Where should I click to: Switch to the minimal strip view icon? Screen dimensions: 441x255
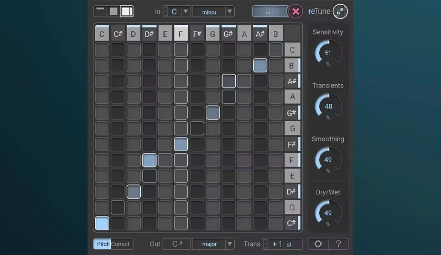tap(100, 12)
